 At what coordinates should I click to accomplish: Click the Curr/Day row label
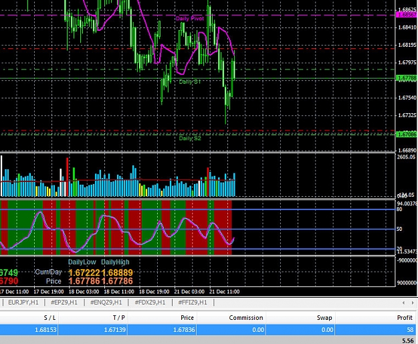point(48,272)
